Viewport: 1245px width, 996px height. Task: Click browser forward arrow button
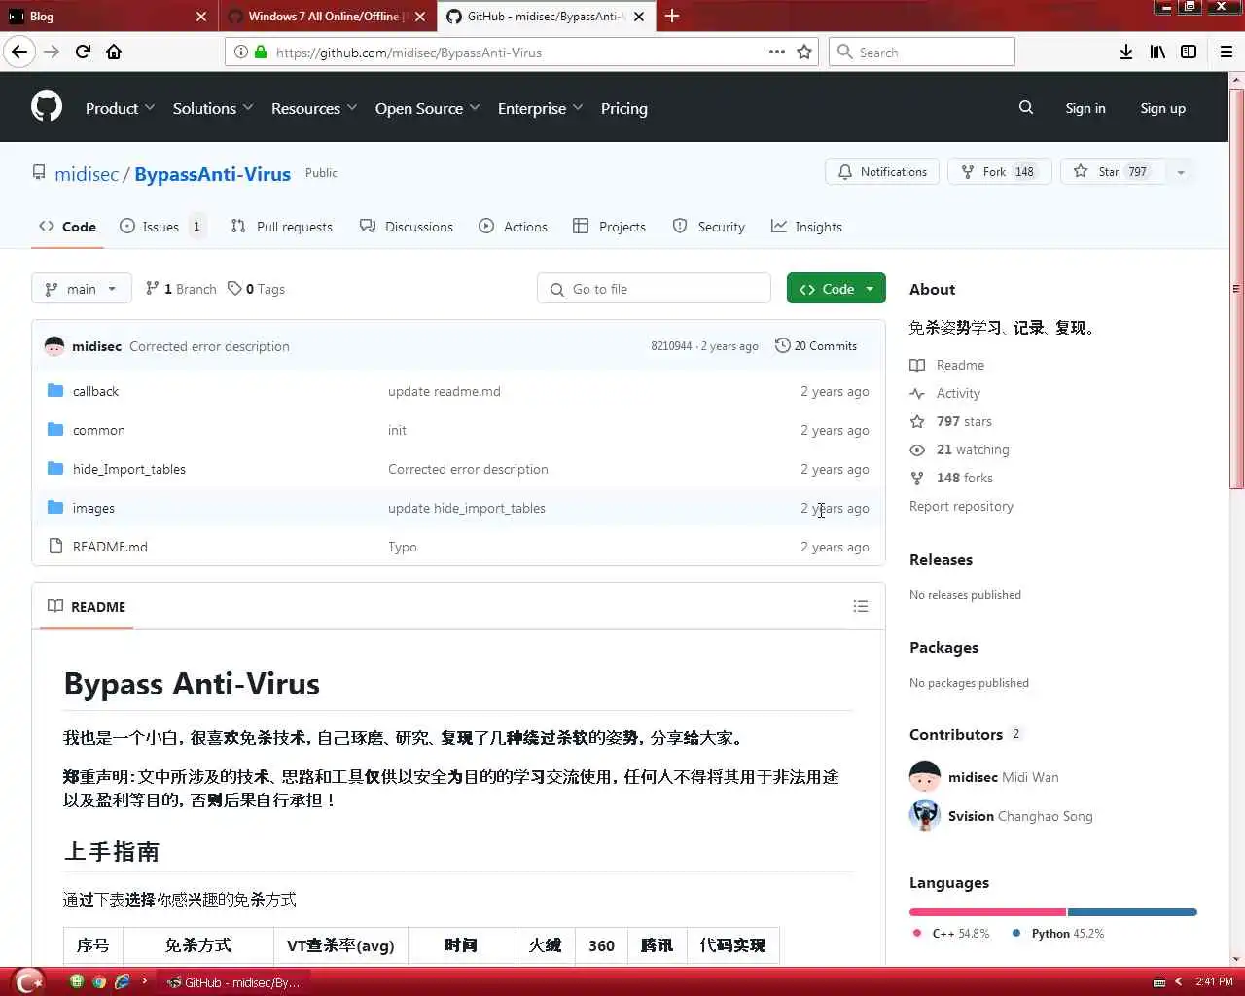[52, 52]
